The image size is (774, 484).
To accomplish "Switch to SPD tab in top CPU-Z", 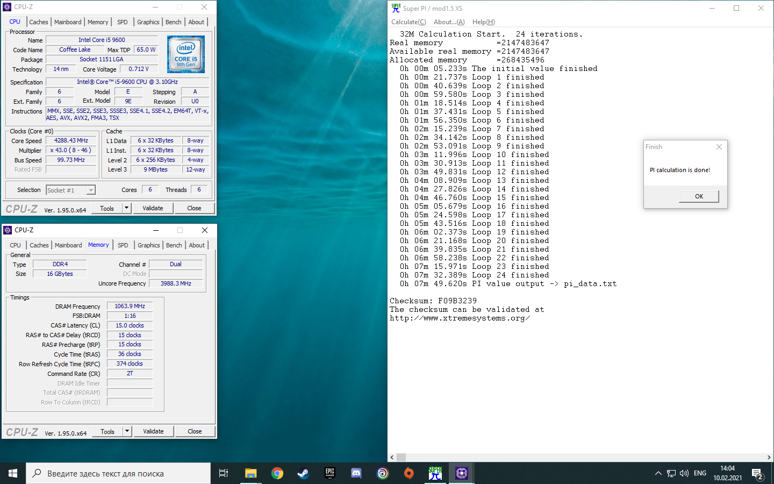I will 123,22.
